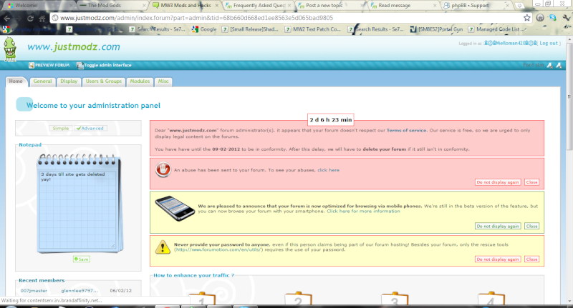Open the Modules admin tab
Image resolution: width=573 pixels, height=308 pixels.
(x=140, y=81)
